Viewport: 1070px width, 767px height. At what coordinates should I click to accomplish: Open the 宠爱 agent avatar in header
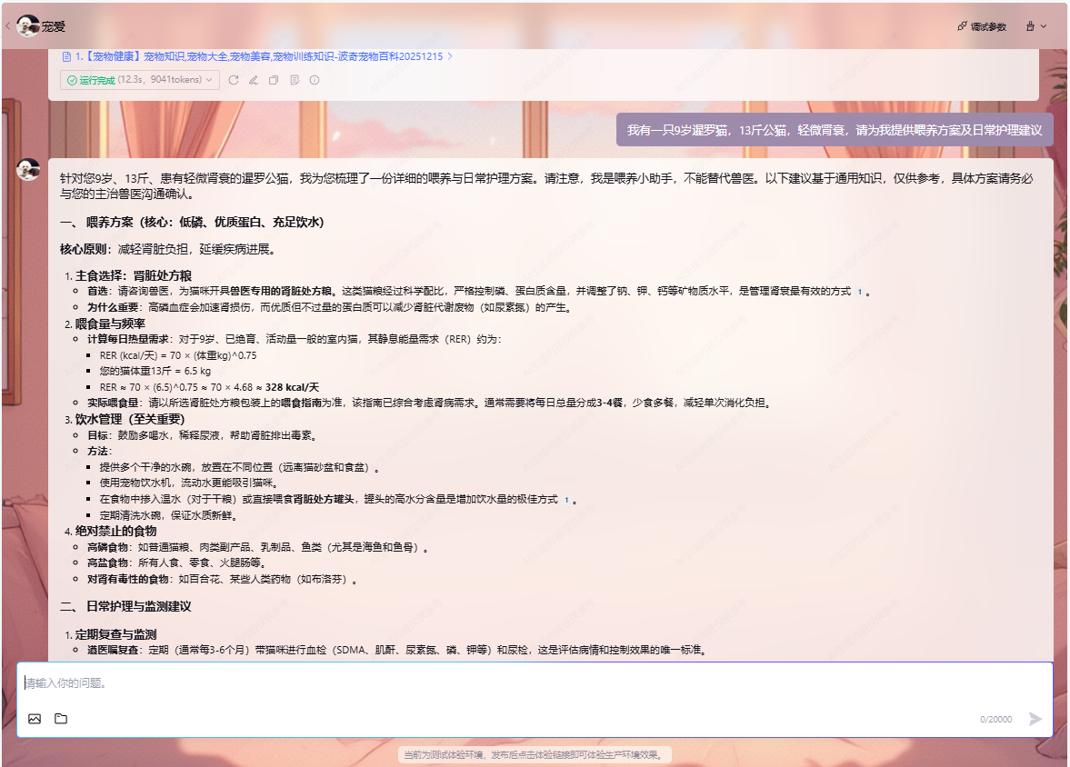(28, 26)
